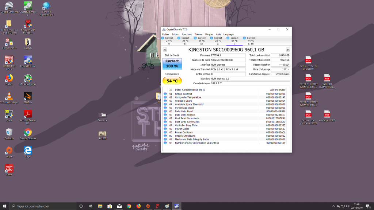Open CrystalDiskInfo desktop shortcut

point(28,61)
